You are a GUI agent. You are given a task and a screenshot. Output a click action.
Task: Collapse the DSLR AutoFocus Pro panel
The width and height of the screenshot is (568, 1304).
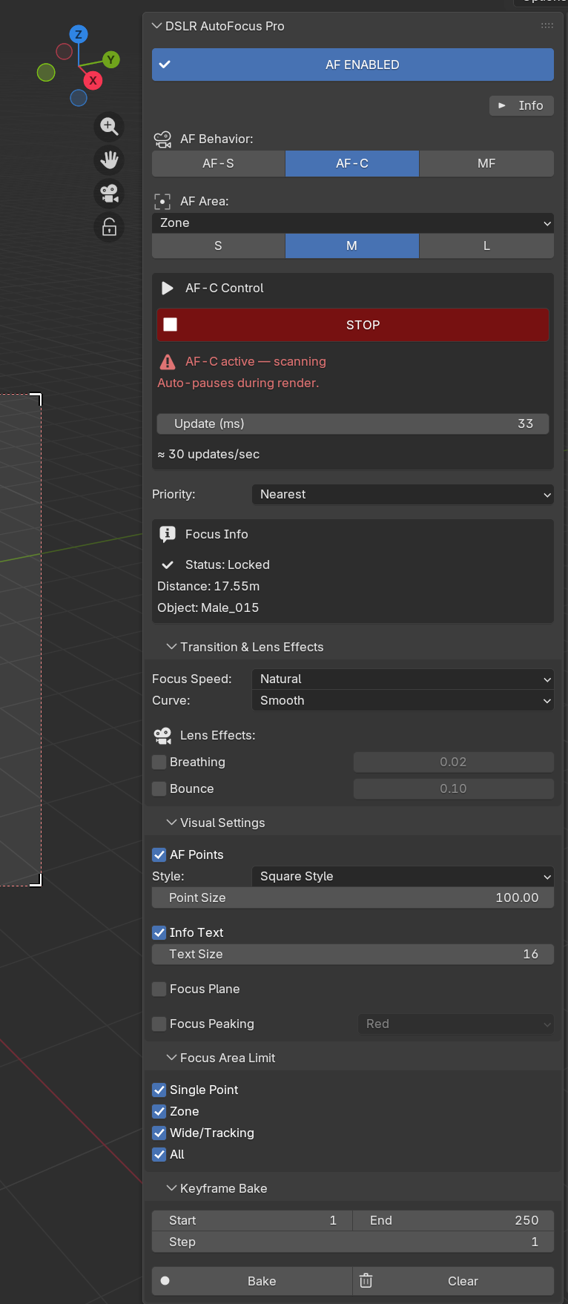click(x=156, y=26)
